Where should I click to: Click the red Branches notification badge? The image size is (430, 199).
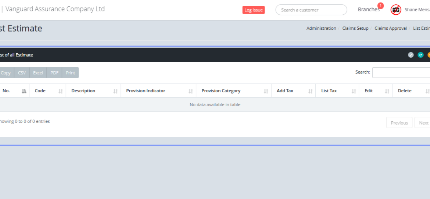380,6
